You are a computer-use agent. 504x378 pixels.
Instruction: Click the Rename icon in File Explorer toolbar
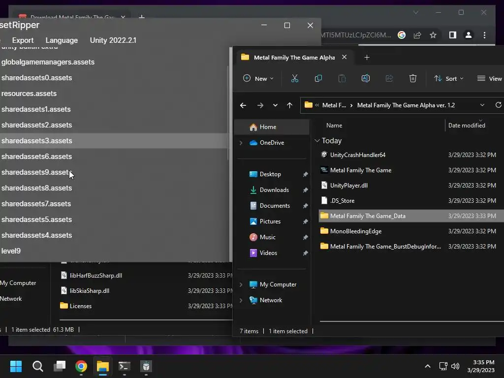pos(366,78)
